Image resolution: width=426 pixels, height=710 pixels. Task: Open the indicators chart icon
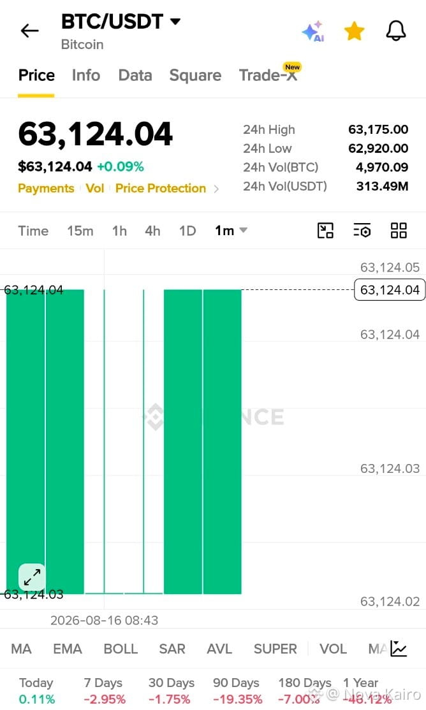399,648
